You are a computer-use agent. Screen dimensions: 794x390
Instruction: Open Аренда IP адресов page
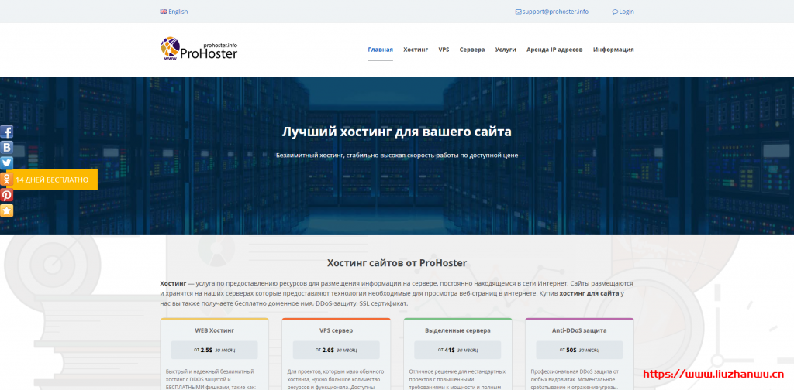pos(554,50)
